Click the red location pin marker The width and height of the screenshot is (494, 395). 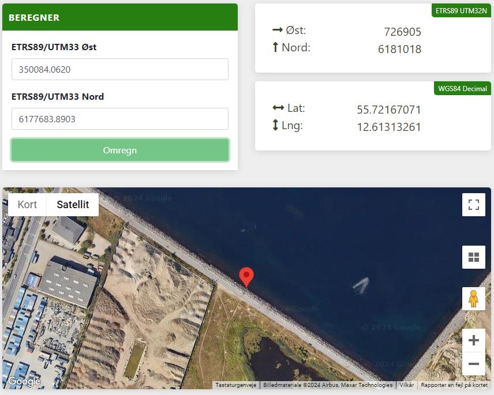click(x=246, y=277)
